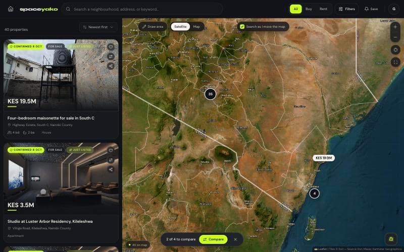Open the G user avatar menu

coord(393,9)
